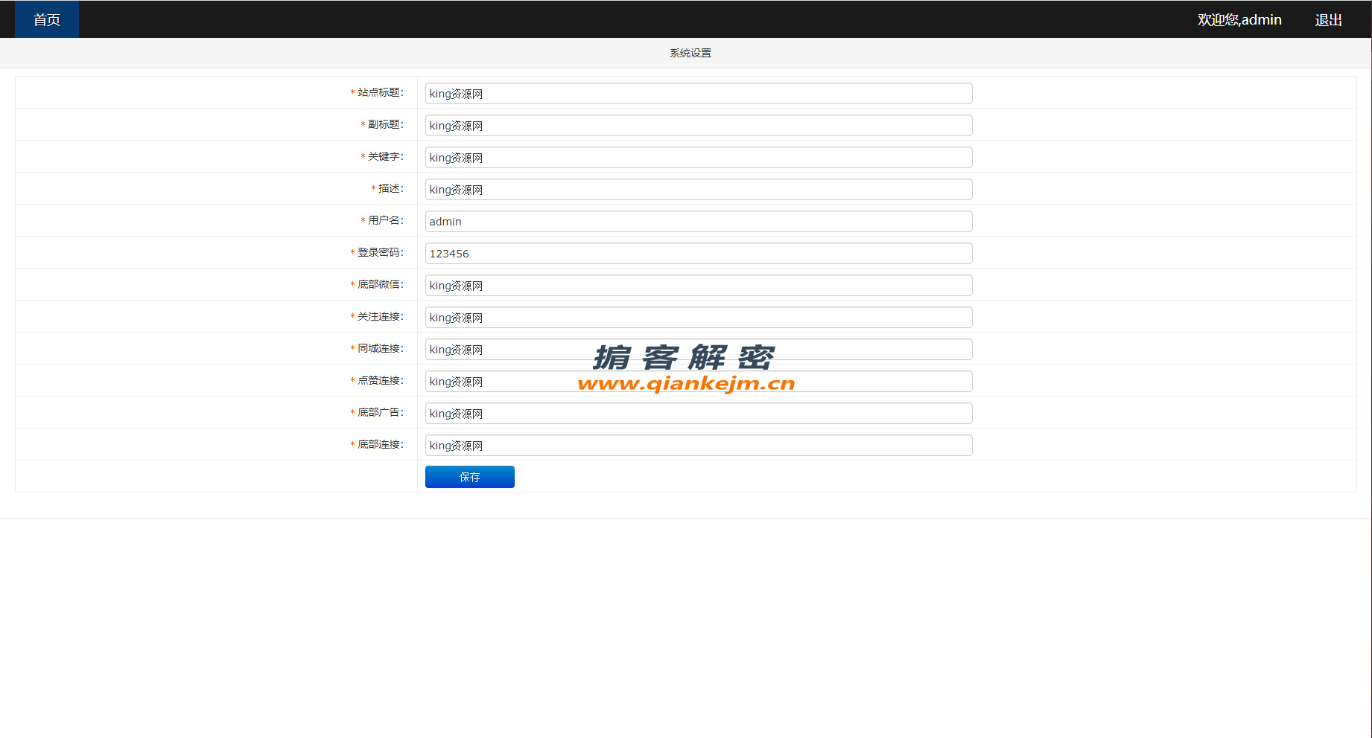Focus the 底部广告 input field
This screenshot has height=738, width=1372.
699,414
